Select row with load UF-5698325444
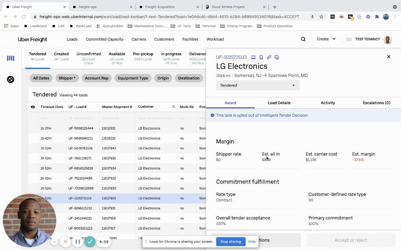 pyautogui.click(x=117, y=128)
